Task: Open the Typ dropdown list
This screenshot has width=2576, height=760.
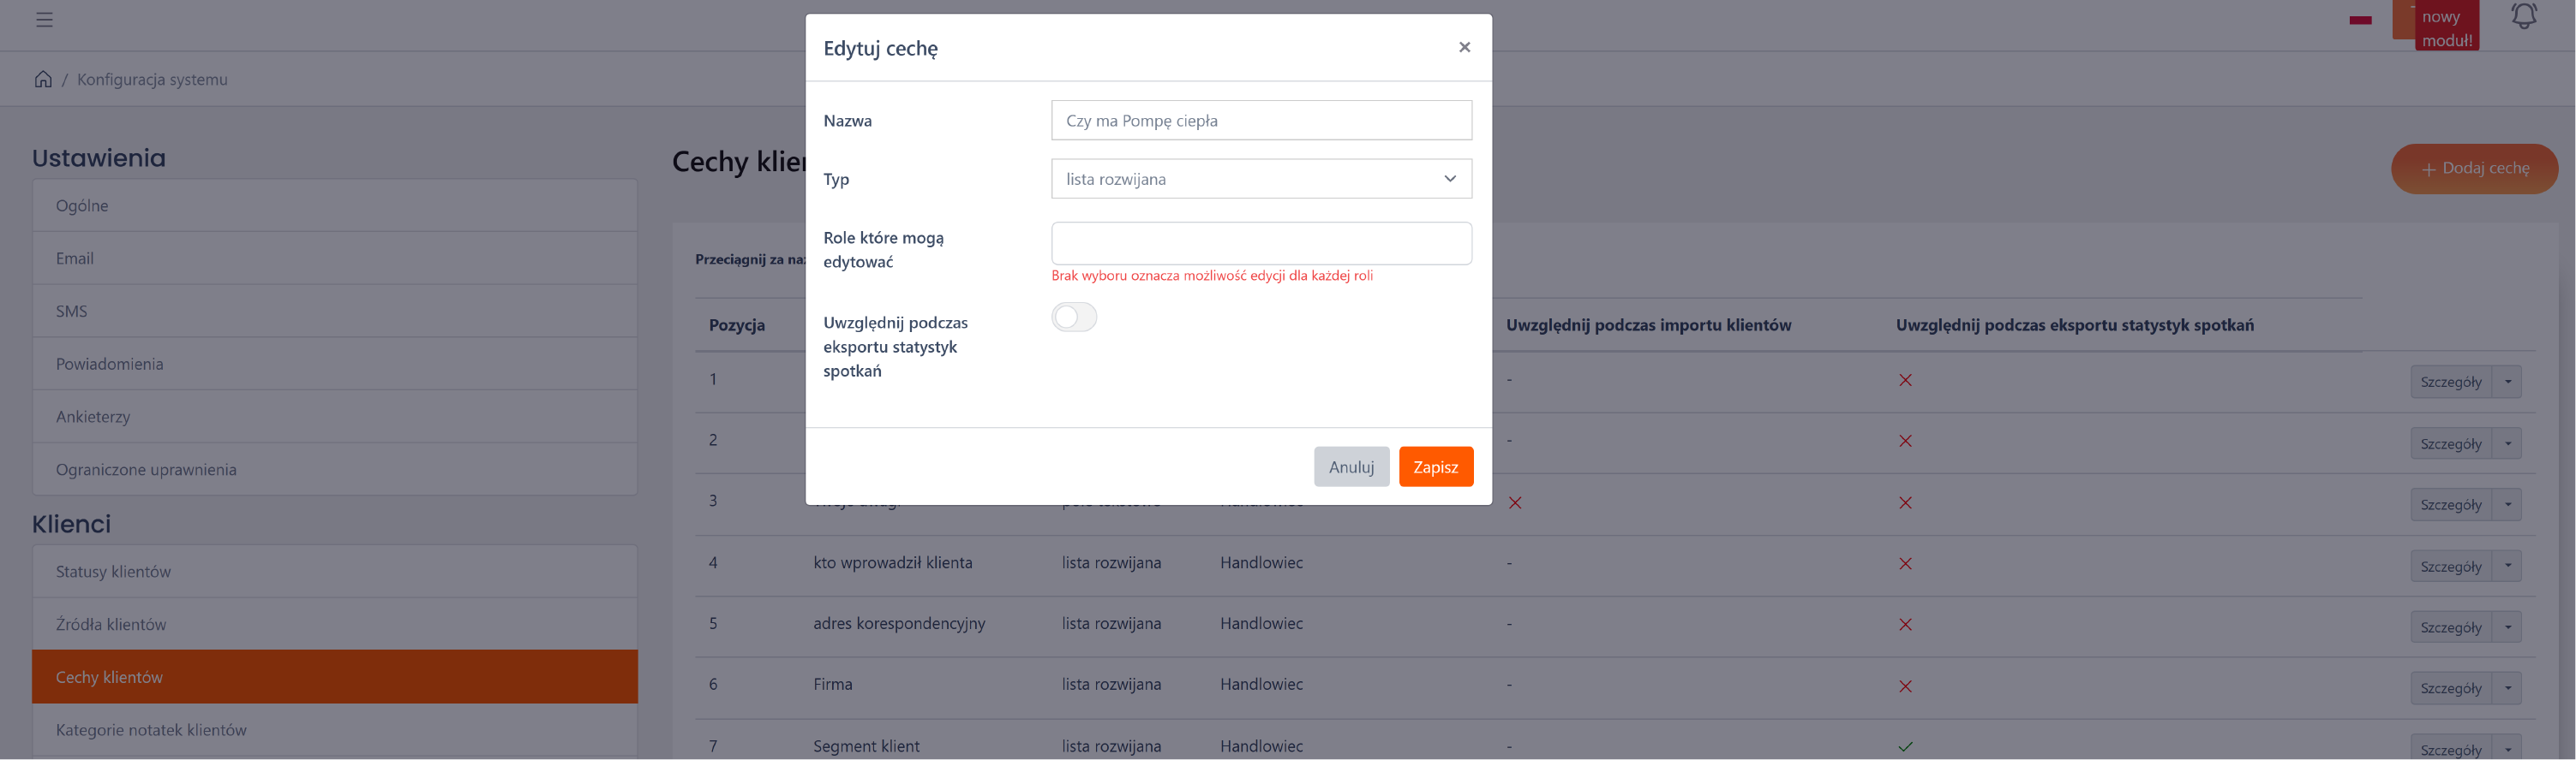Action: point(1261,179)
